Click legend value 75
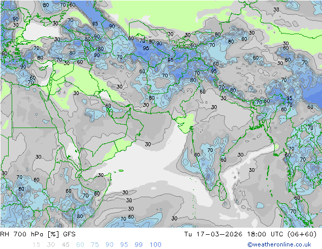This screenshot has width=322, height=249. pyautogui.click(x=94, y=245)
